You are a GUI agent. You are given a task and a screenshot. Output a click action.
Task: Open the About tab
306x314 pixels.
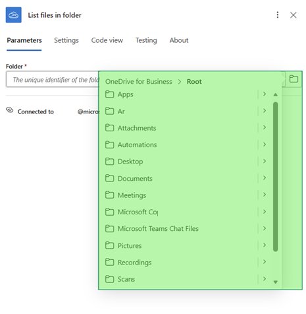tap(179, 40)
